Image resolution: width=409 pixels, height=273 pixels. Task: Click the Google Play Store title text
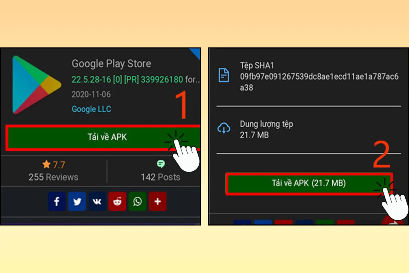111,63
